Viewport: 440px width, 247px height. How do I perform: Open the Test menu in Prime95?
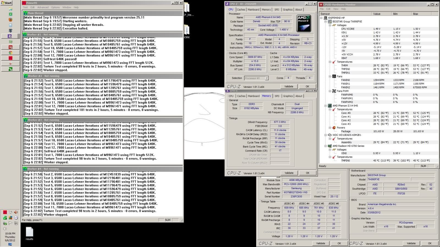tap(25, 7)
